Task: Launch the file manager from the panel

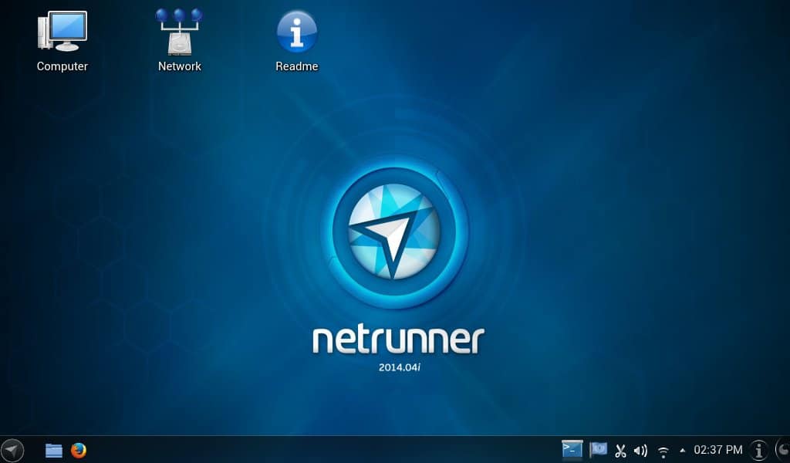Action: [54, 451]
